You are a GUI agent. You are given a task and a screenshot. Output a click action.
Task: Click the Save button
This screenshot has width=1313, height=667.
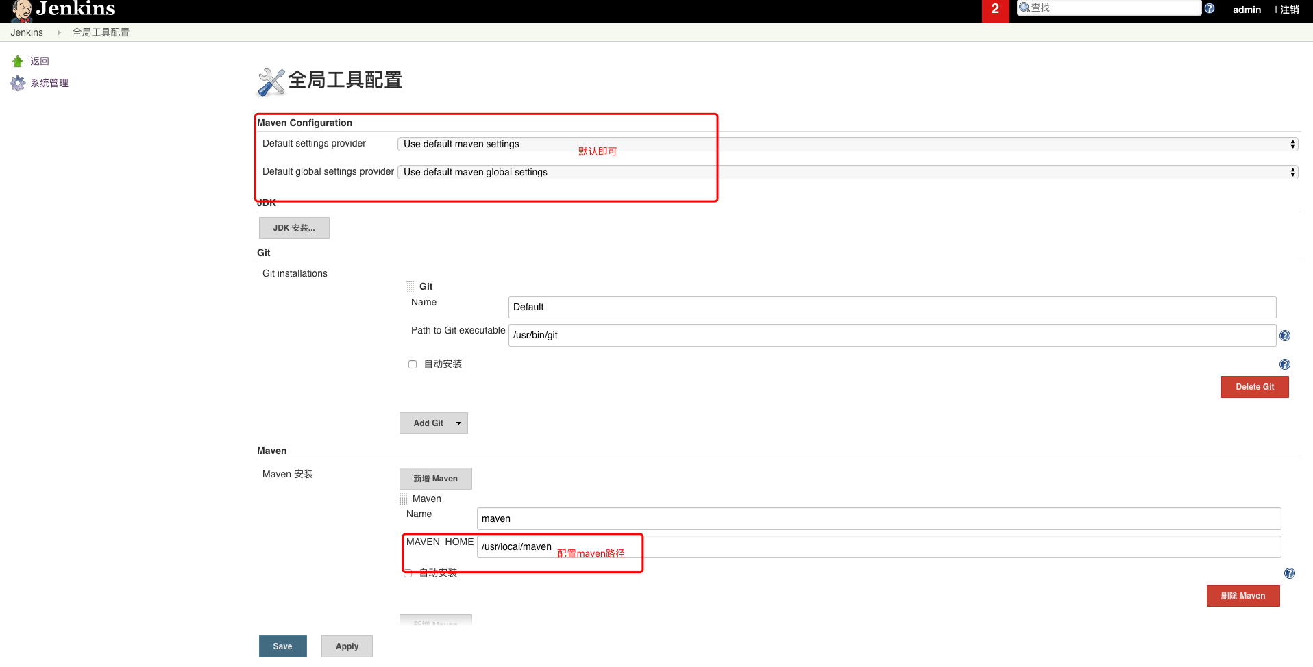tap(282, 646)
